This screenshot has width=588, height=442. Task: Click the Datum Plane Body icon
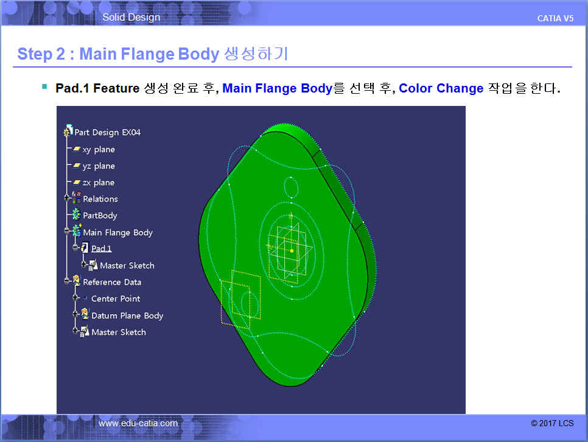(85, 314)
